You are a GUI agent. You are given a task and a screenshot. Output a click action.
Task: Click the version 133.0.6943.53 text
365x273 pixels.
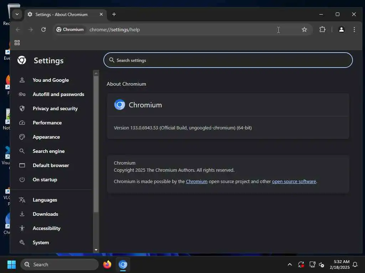183,128
